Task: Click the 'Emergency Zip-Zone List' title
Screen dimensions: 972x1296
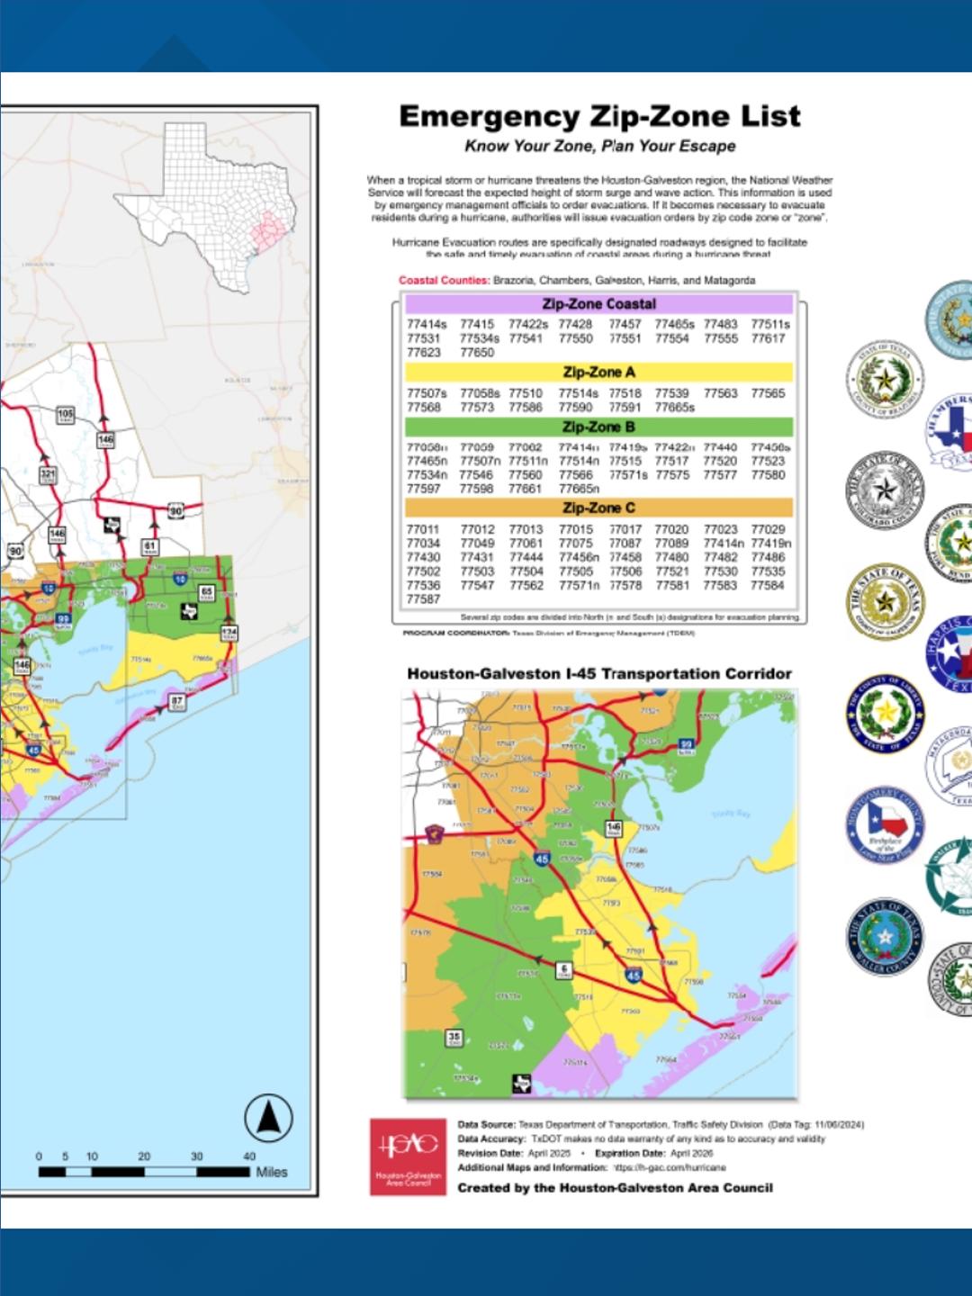Action: (x=599, y=116)
